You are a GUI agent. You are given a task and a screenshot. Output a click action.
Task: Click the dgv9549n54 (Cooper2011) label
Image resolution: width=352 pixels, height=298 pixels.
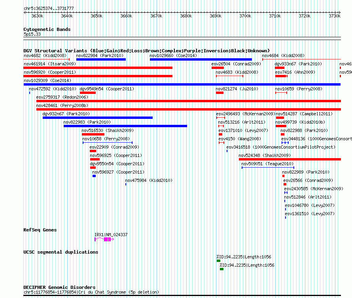tap(107, 89)
